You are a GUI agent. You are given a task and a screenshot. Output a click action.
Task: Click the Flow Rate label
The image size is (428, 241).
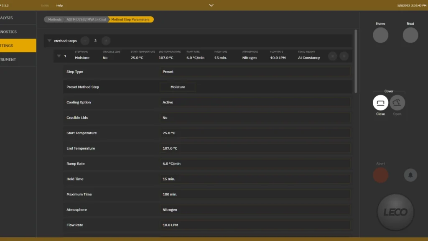click(x=75, y=225)
